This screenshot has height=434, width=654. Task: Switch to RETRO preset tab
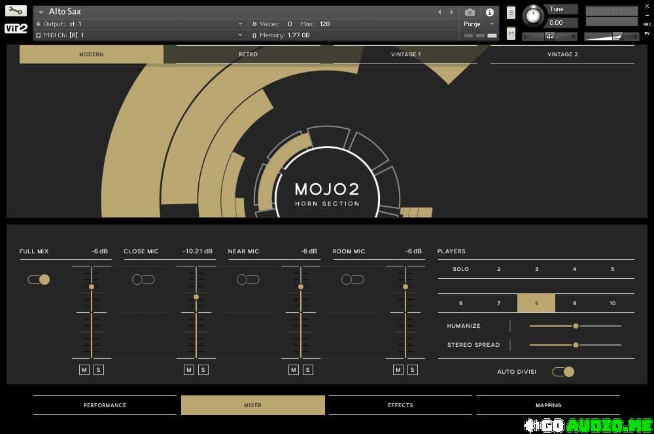(248, 55)
